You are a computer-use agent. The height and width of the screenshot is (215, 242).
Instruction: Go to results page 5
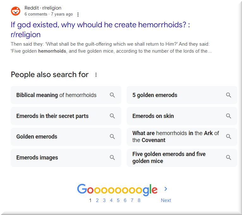(x=118, y=200)
